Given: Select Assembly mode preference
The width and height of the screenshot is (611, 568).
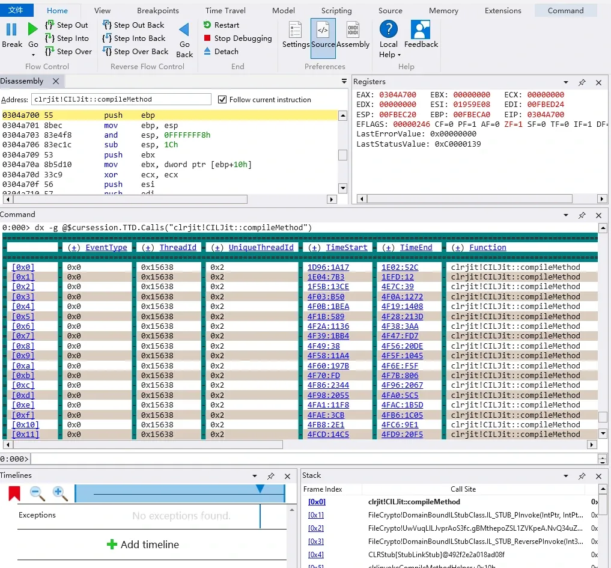Looking at the screenshot, I should click(353, 29).
